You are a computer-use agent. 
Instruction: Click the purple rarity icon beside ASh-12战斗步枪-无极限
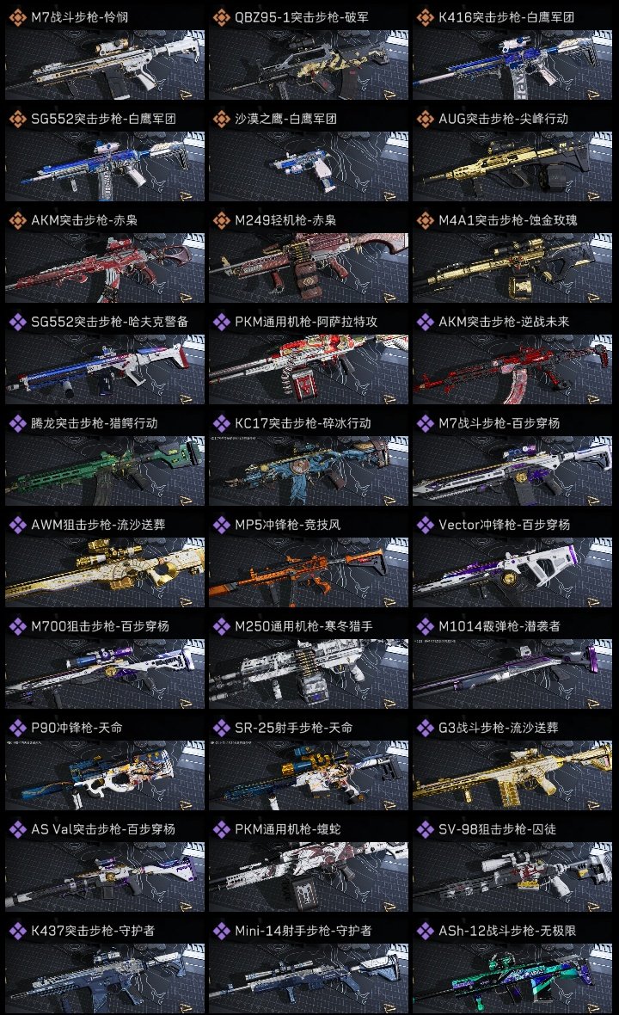(425, 931)
